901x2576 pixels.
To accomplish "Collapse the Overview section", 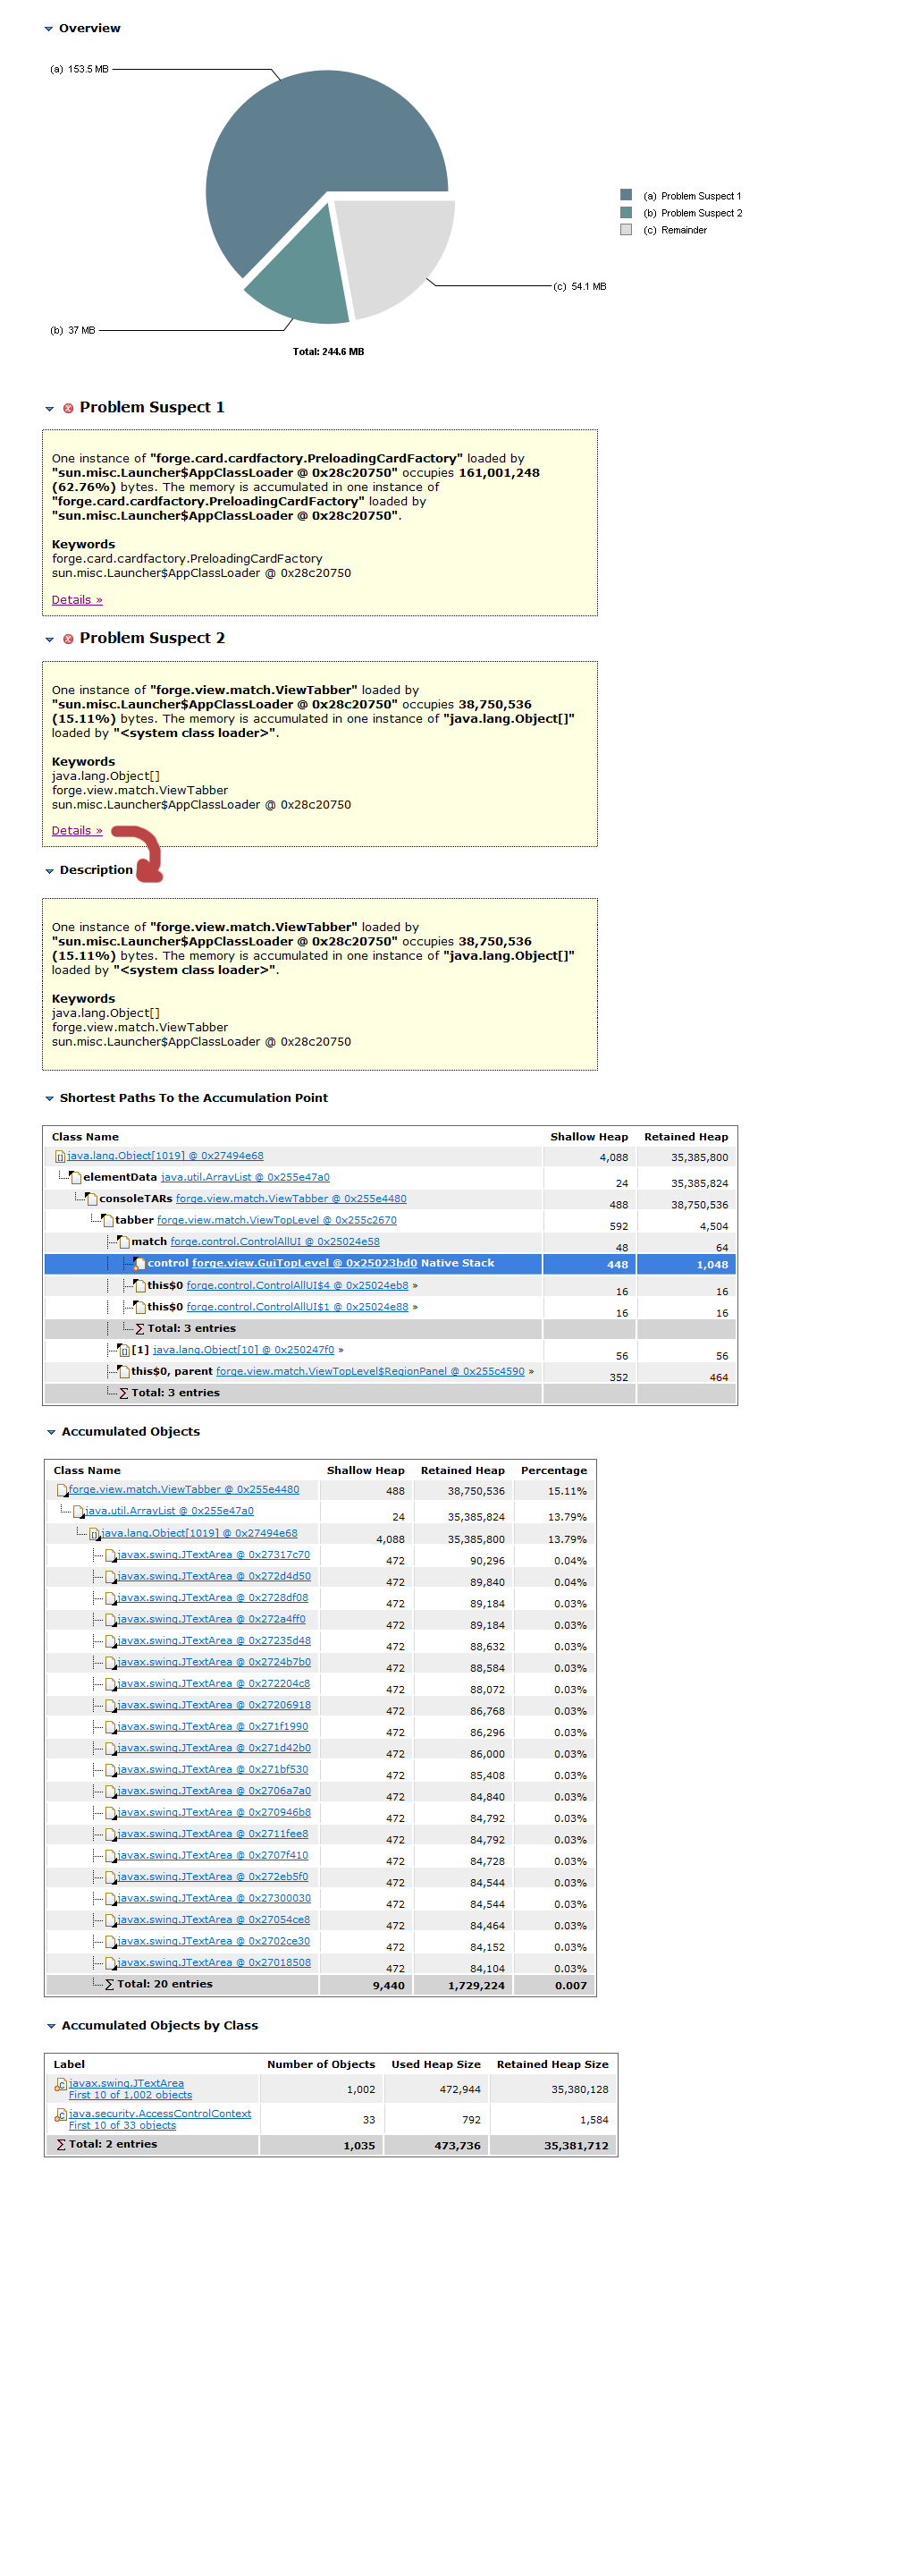I will (49, 29).
